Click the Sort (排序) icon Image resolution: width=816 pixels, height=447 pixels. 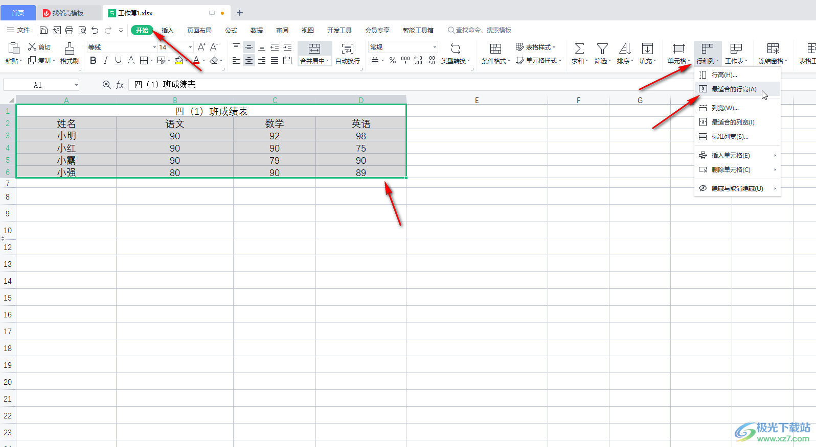point(625,48)
